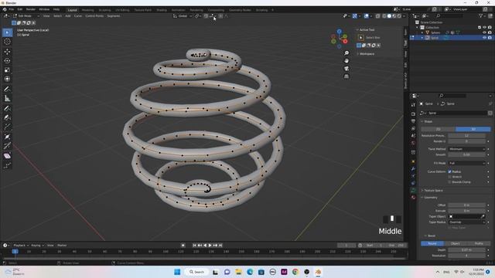The width and height of the screenshot is (495, 278).
Task: Select the Extrude tool
Action: (7, 127)
